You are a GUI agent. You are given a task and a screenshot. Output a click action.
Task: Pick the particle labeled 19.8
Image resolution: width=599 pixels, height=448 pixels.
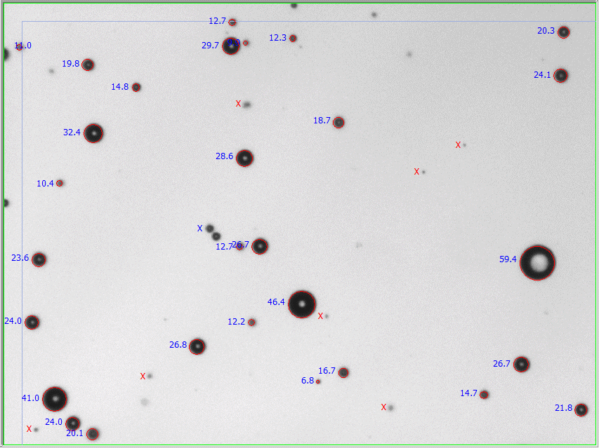click(x=88, y=65)
